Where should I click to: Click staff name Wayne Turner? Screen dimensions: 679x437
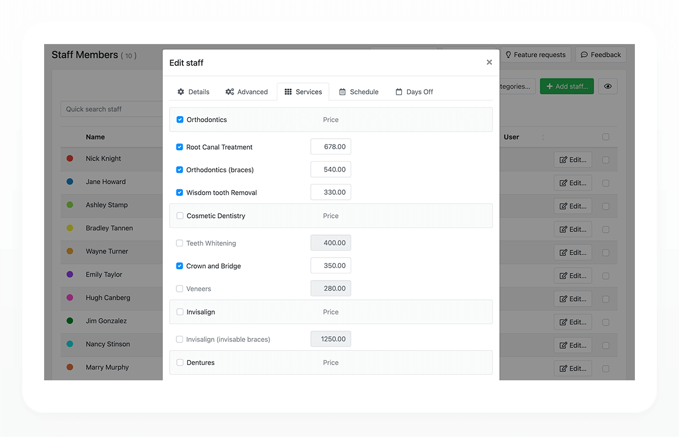[107, 251]
